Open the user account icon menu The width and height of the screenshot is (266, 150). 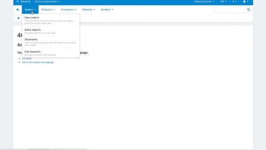[246, 2]
